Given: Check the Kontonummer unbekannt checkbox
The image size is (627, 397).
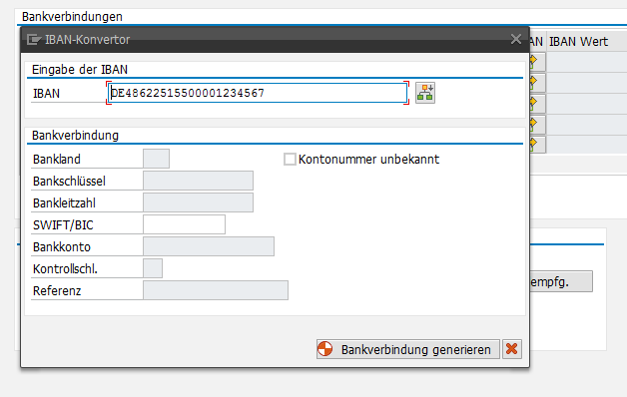Looking at the screenshot, I should [290, 159].
